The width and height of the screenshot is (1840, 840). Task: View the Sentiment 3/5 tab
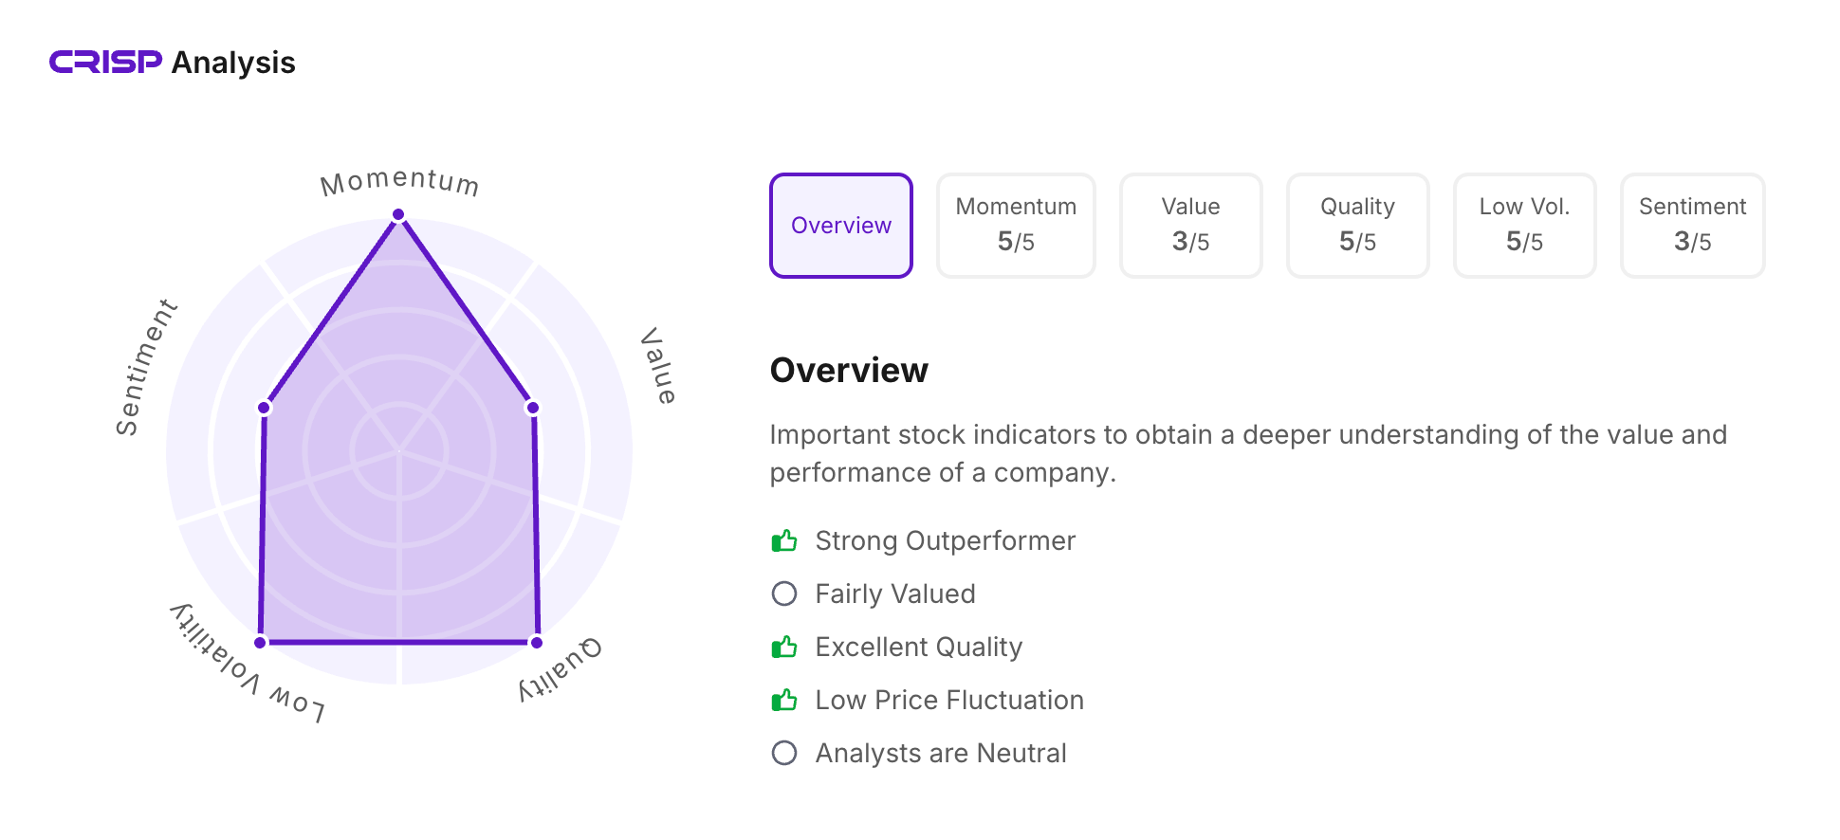pyautogui.click(x=1692, y=226)
